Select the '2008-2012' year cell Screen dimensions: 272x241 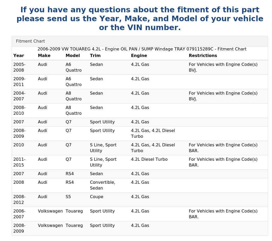[19, 199]
